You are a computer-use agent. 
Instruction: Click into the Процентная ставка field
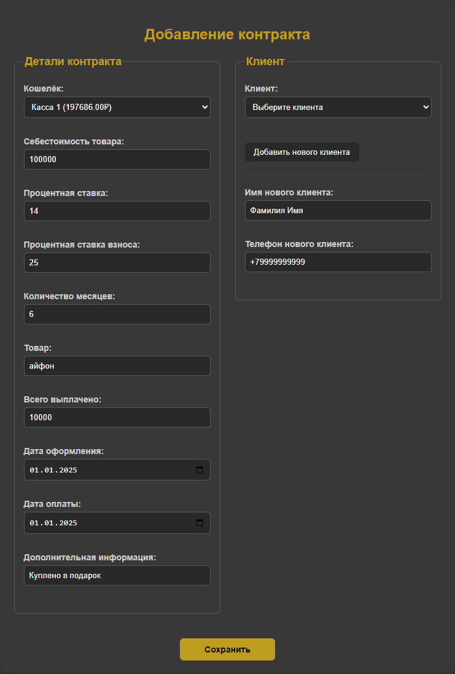[117, 211]
